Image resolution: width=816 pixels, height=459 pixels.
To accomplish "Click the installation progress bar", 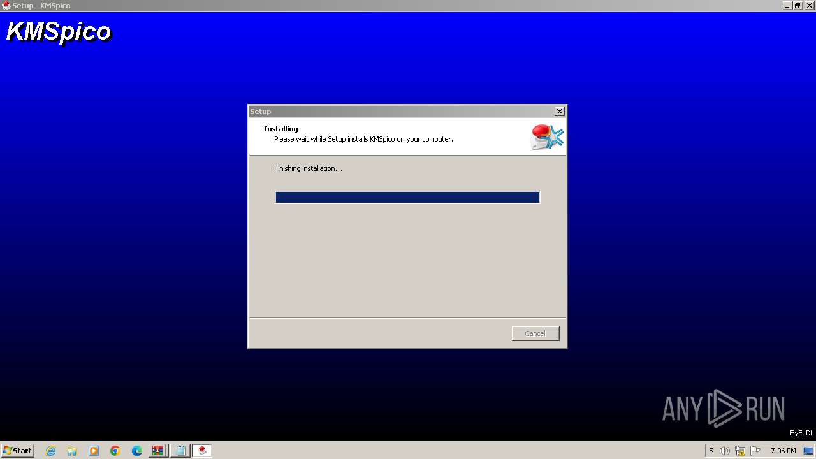I will [407, 197].
